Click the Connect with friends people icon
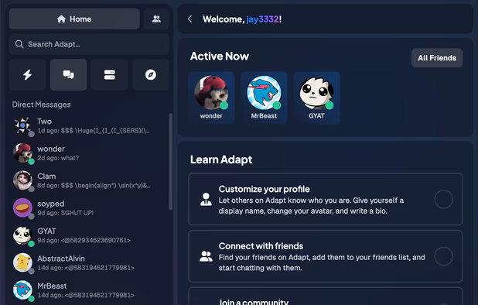This screenshot has width=478, height=305. click(x=206, y=256)
